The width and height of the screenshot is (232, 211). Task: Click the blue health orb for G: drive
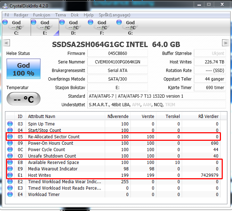tap(119, 22)
